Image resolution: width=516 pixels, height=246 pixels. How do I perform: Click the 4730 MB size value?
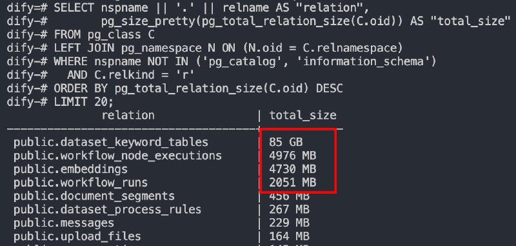[x=293, y=169]
